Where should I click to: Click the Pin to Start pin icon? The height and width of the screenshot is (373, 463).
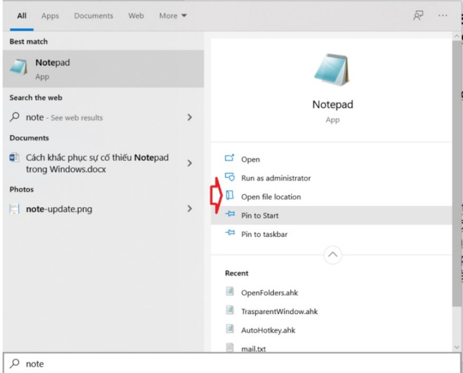230,214
